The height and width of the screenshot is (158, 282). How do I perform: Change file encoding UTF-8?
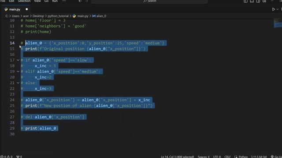[217, 157]
